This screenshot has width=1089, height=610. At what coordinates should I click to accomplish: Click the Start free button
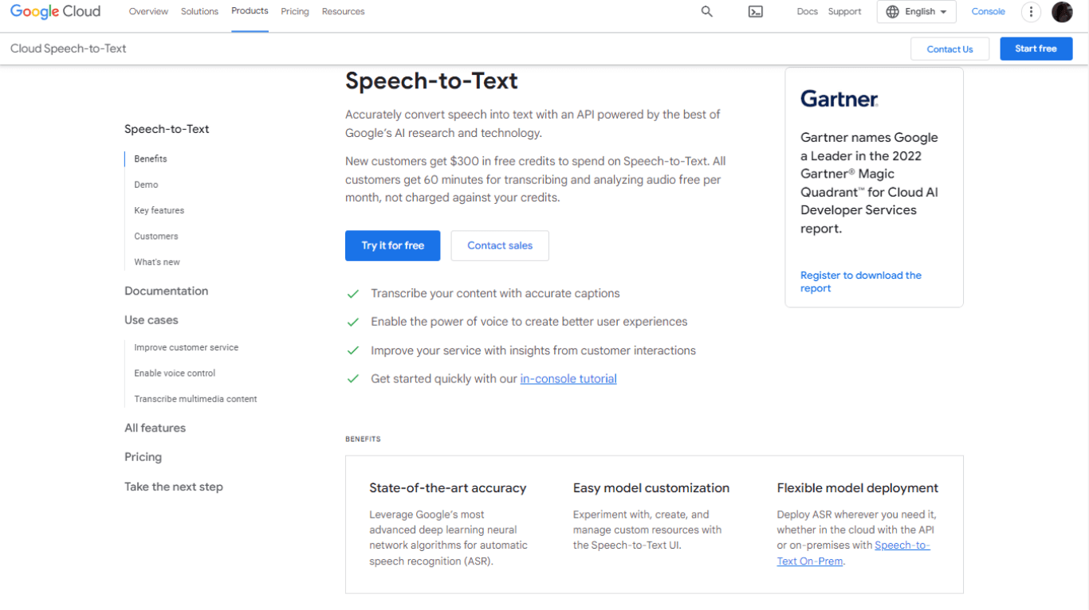click(x=1036, y=49)
